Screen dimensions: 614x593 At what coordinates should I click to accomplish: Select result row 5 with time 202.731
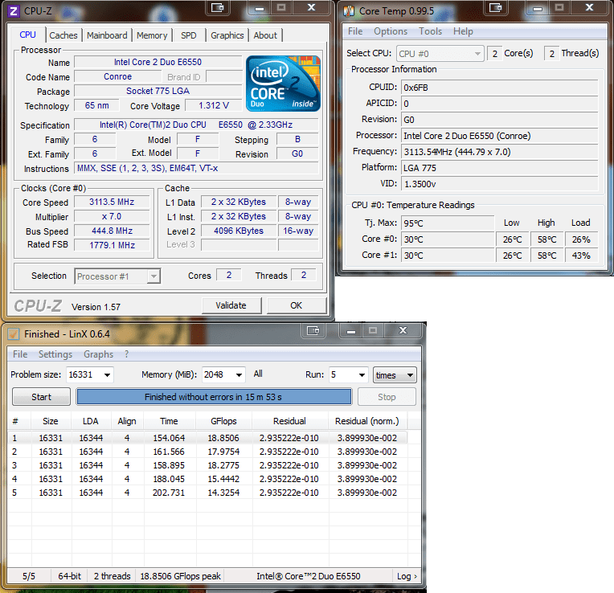click(207, 493)
